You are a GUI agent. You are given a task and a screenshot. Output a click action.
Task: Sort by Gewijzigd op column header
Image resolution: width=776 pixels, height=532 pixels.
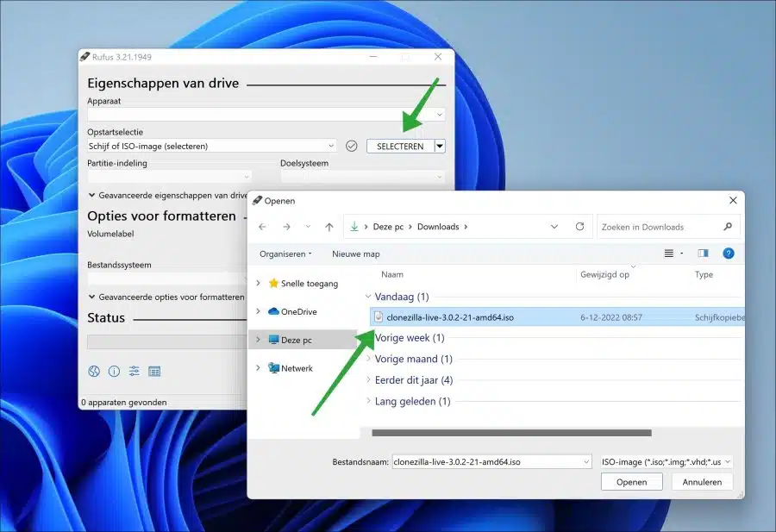[604, 274]
